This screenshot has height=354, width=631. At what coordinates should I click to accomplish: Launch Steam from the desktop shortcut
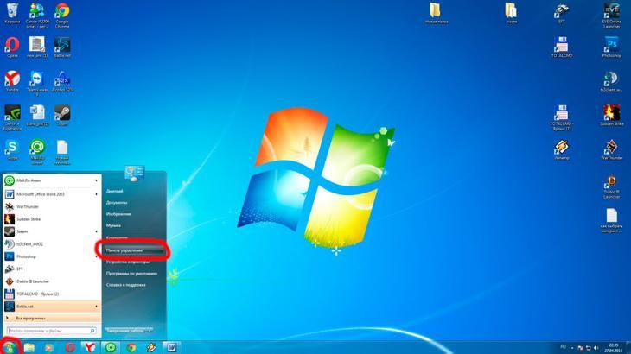tap(62, 116)
